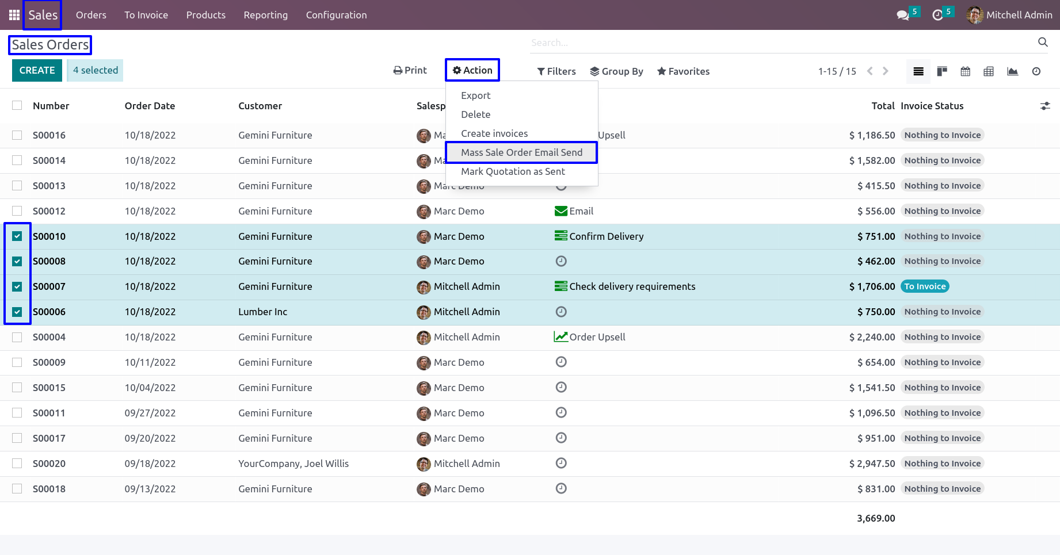Open the activities clock icon in navbar
Screen dimensions: 1060x555
pos(937,15)
